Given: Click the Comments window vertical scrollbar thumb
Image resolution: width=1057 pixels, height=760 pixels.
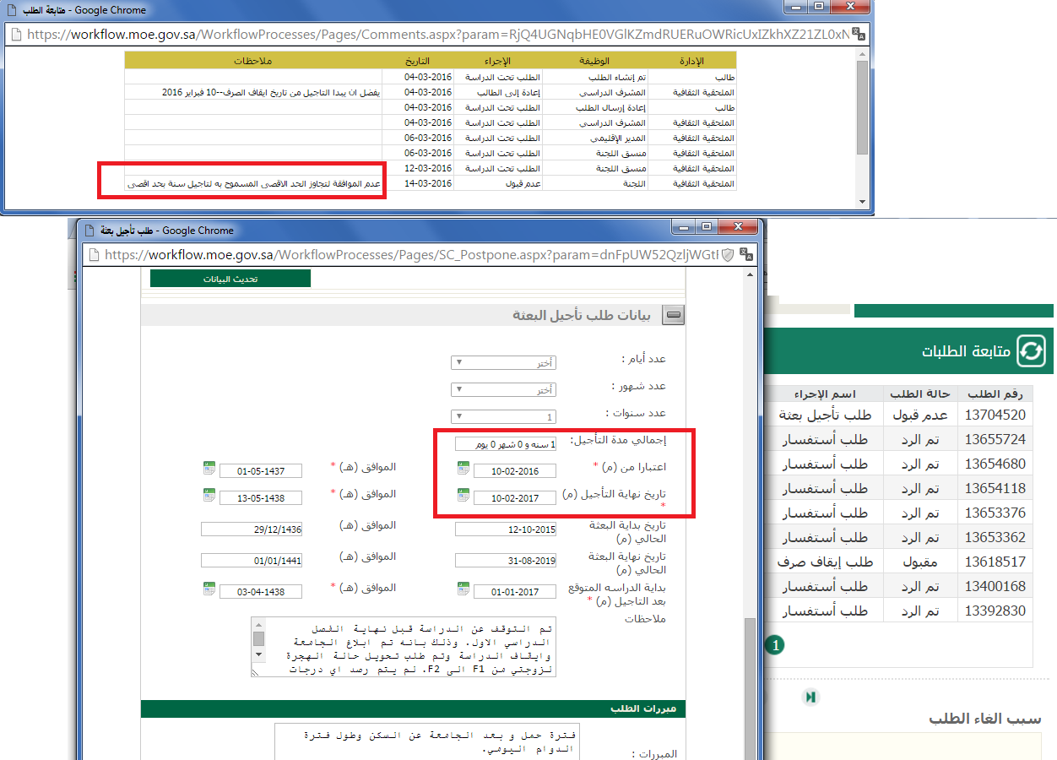Looking at the screenshot, I should pos(862,107).
